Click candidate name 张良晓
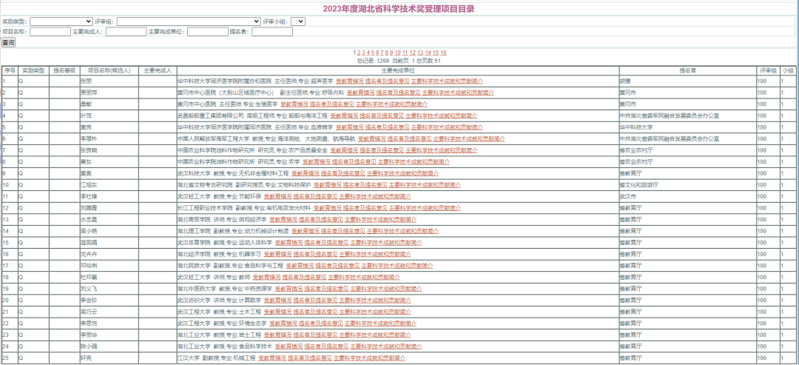Image resolution: width=799 pixels, height=365 pixels. click(89, 150)
